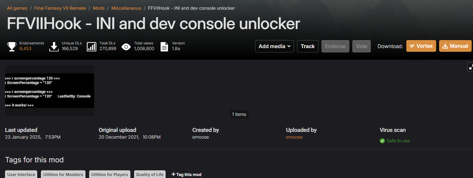473x178 pixels.
Task: Click the plus icon beside Tag this mod
Action: click(x=173, y=174)
